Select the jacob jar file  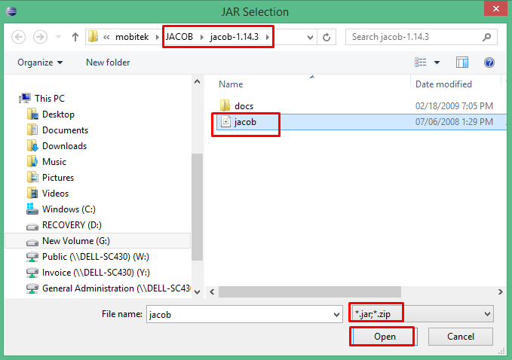245,121
